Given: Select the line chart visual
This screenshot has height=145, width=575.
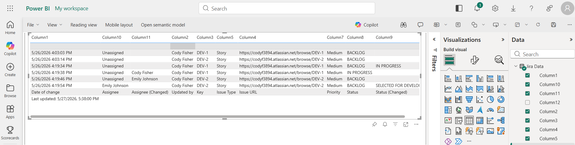Looking at the screenshot, I should click(448, 89).
